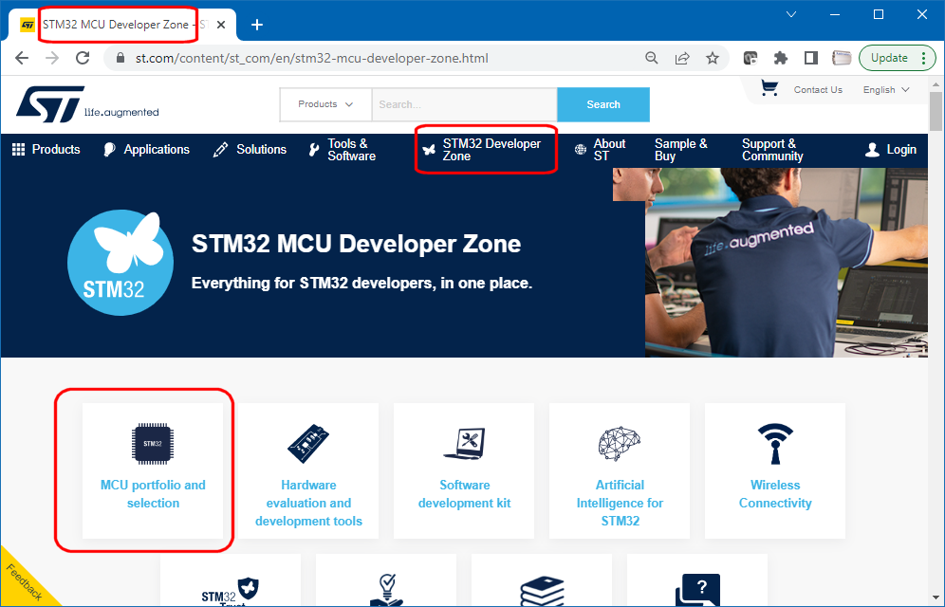This screenshot has height=607, width=945.
Task: Open MCU portfolio and selection link
Action: point(153,494)
